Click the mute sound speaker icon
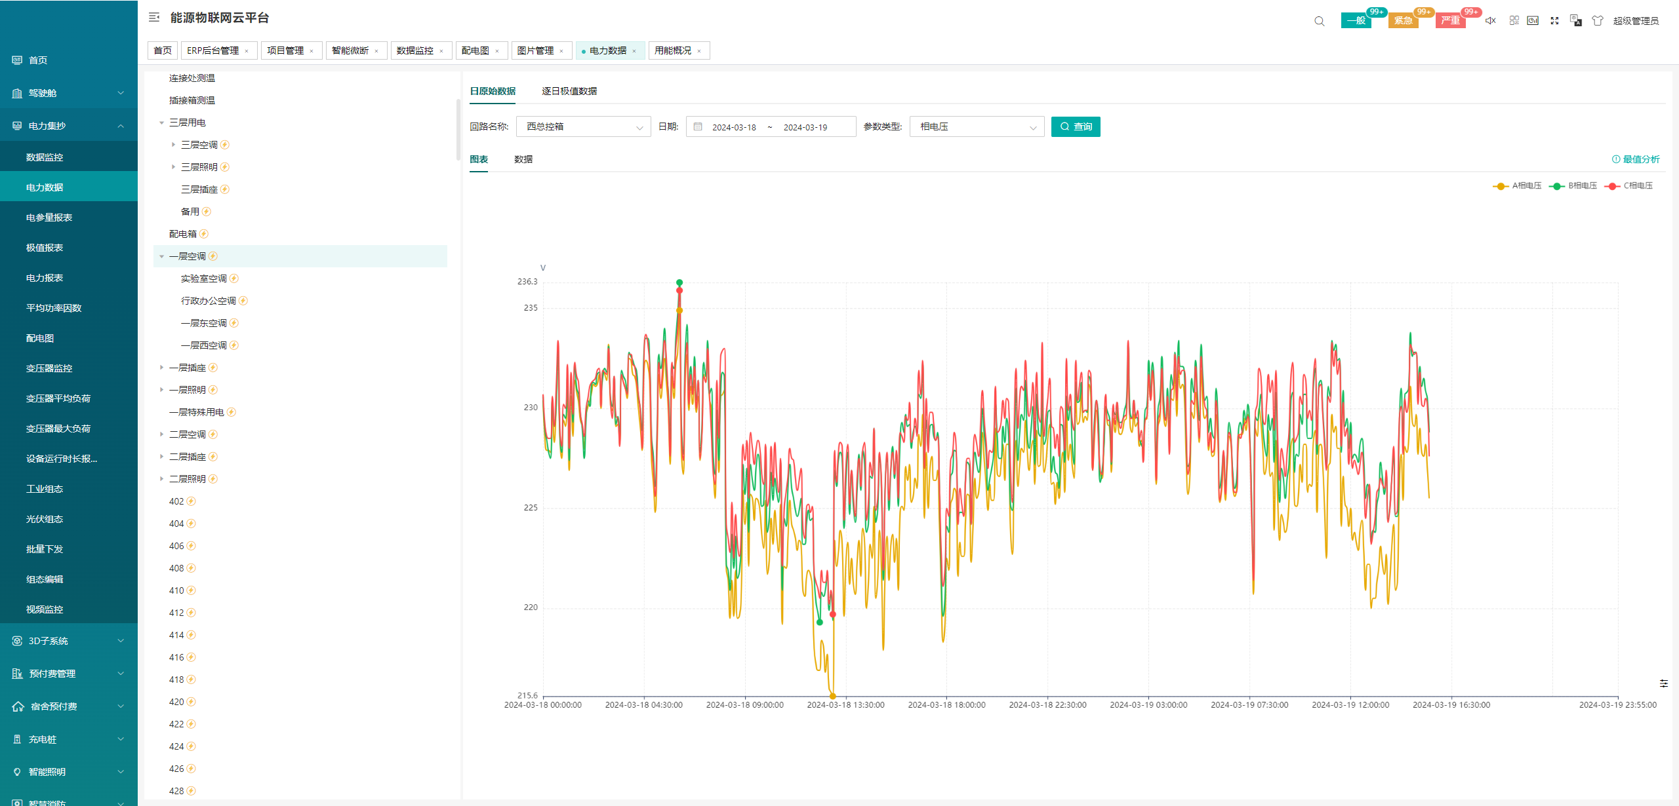The height and width of the screenshot is (806, 1679). tap(1491, 21)
